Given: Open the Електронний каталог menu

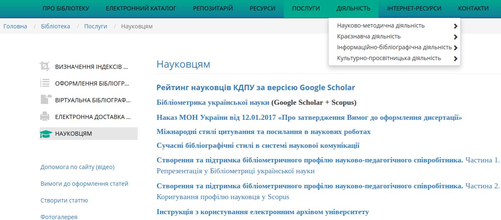Looking at the screenshot, I should click(141, 8).
